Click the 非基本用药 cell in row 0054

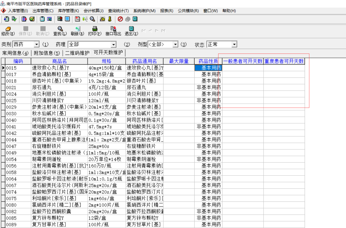point(208,159)
